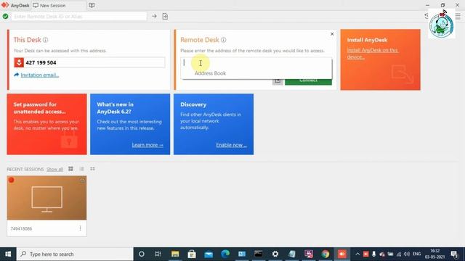Image resolution: width=465 pixels, height=261 pixels.
Task: Open the terminal window icon on taskbar
Action: 259,254
